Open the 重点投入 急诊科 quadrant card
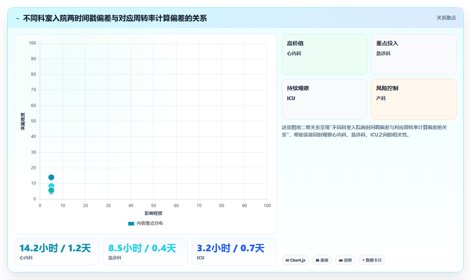 point(414,54)
